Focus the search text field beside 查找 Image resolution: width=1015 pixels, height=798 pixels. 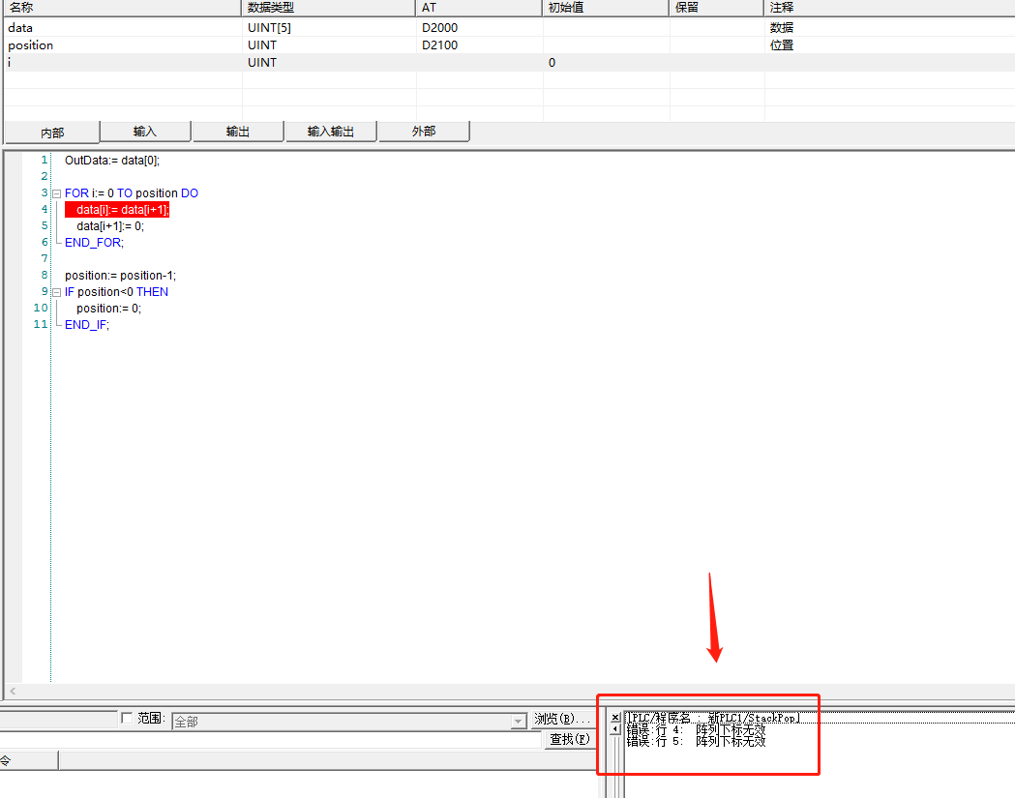point(271,740)
